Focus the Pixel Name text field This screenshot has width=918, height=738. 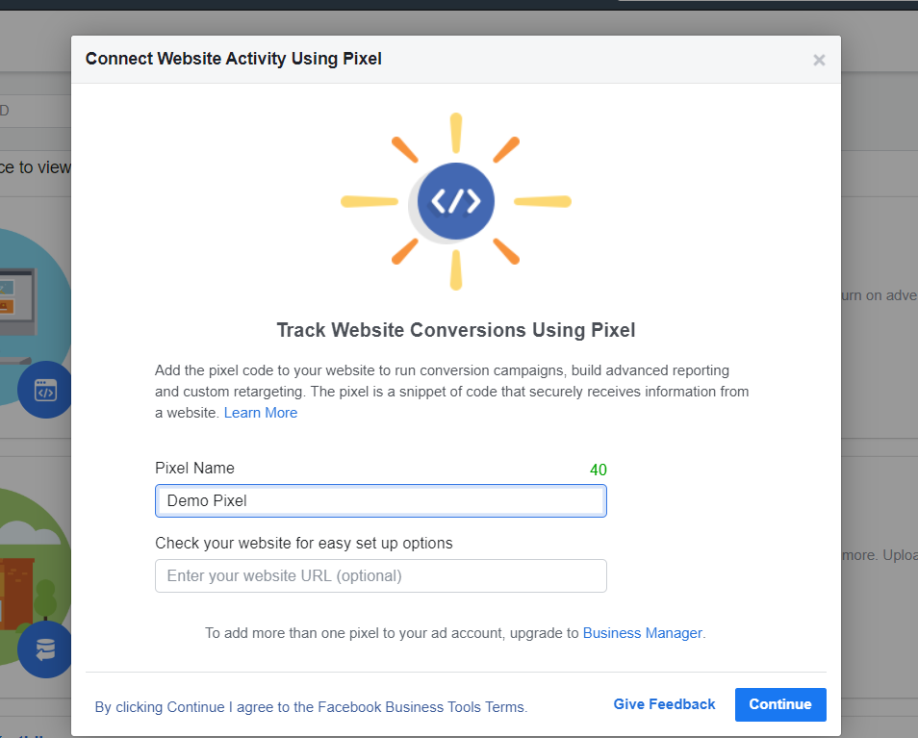pos(380,501)
